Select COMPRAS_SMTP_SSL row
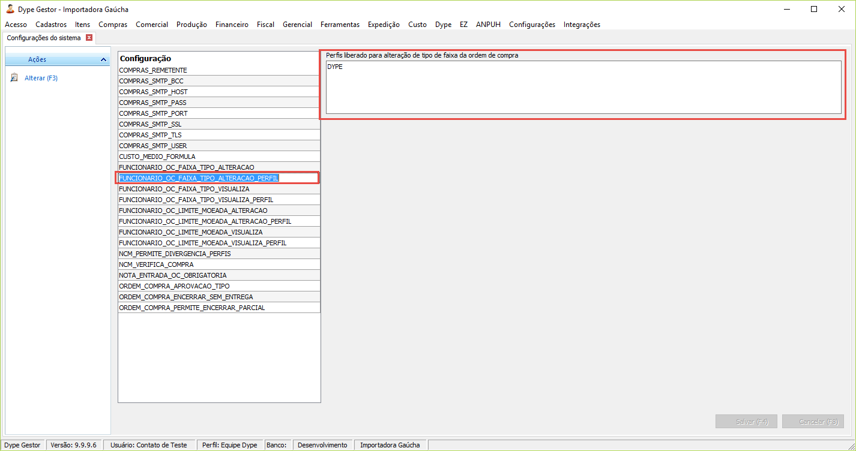The image size is (856, 451). click(x=219, y=124)
